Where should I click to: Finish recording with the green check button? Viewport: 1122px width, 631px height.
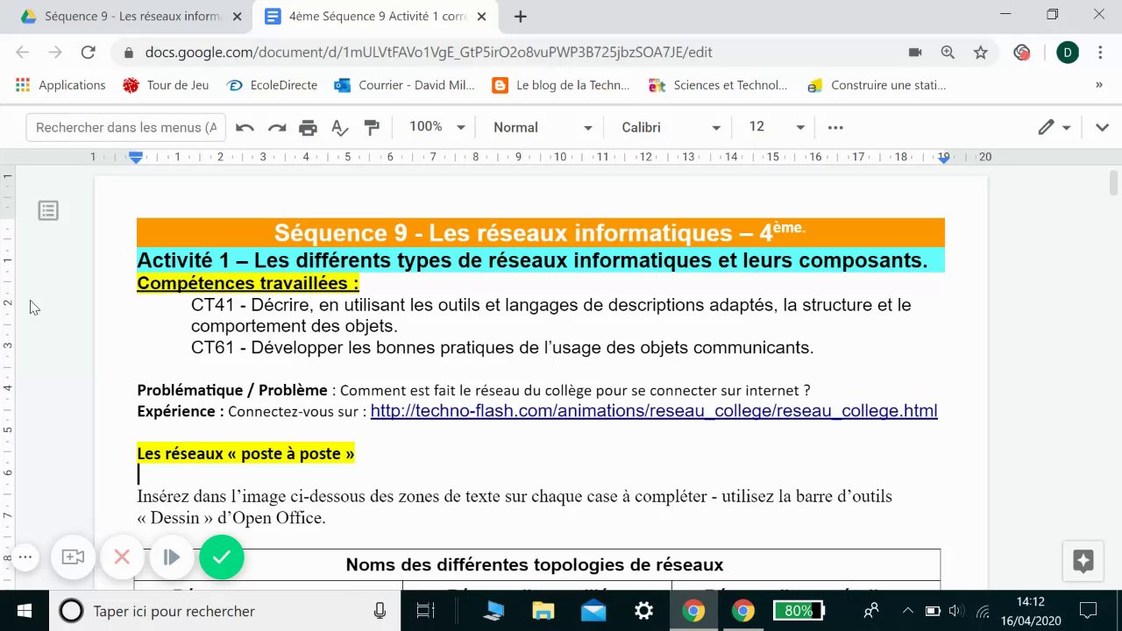click(x=222, y=557)
